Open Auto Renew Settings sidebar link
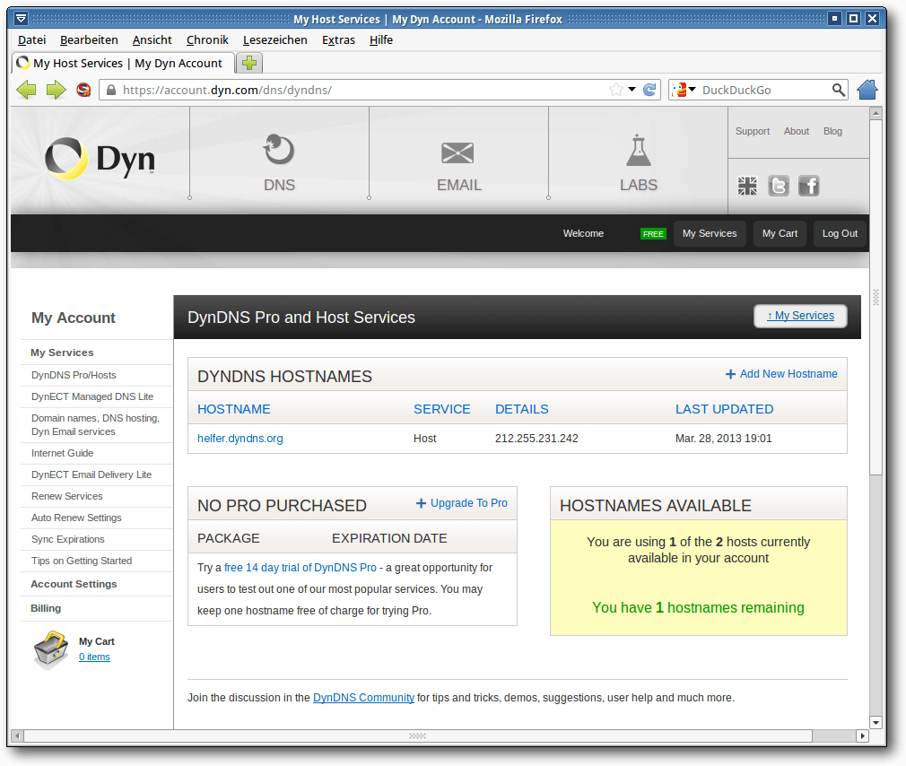The image size is (906, 766). 76,518
